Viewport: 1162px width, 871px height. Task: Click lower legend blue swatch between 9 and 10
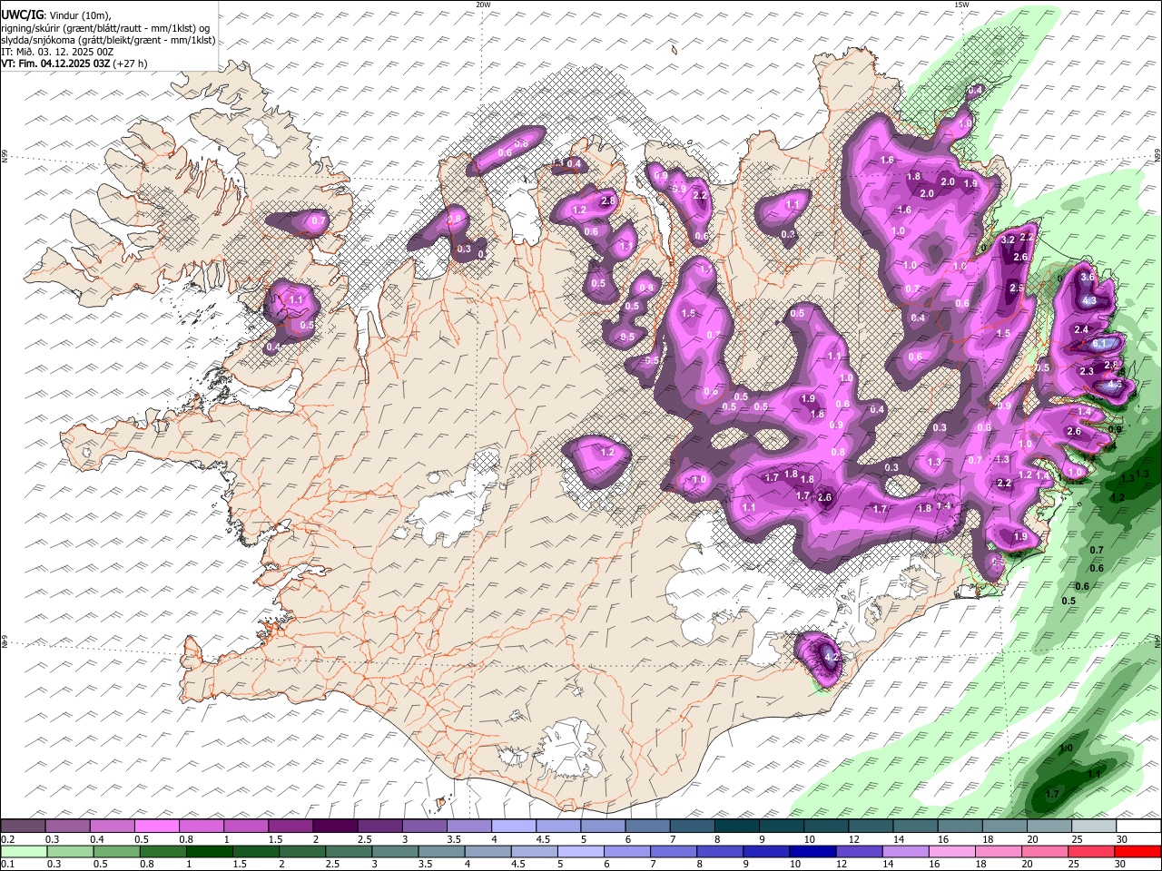(765, 851)
